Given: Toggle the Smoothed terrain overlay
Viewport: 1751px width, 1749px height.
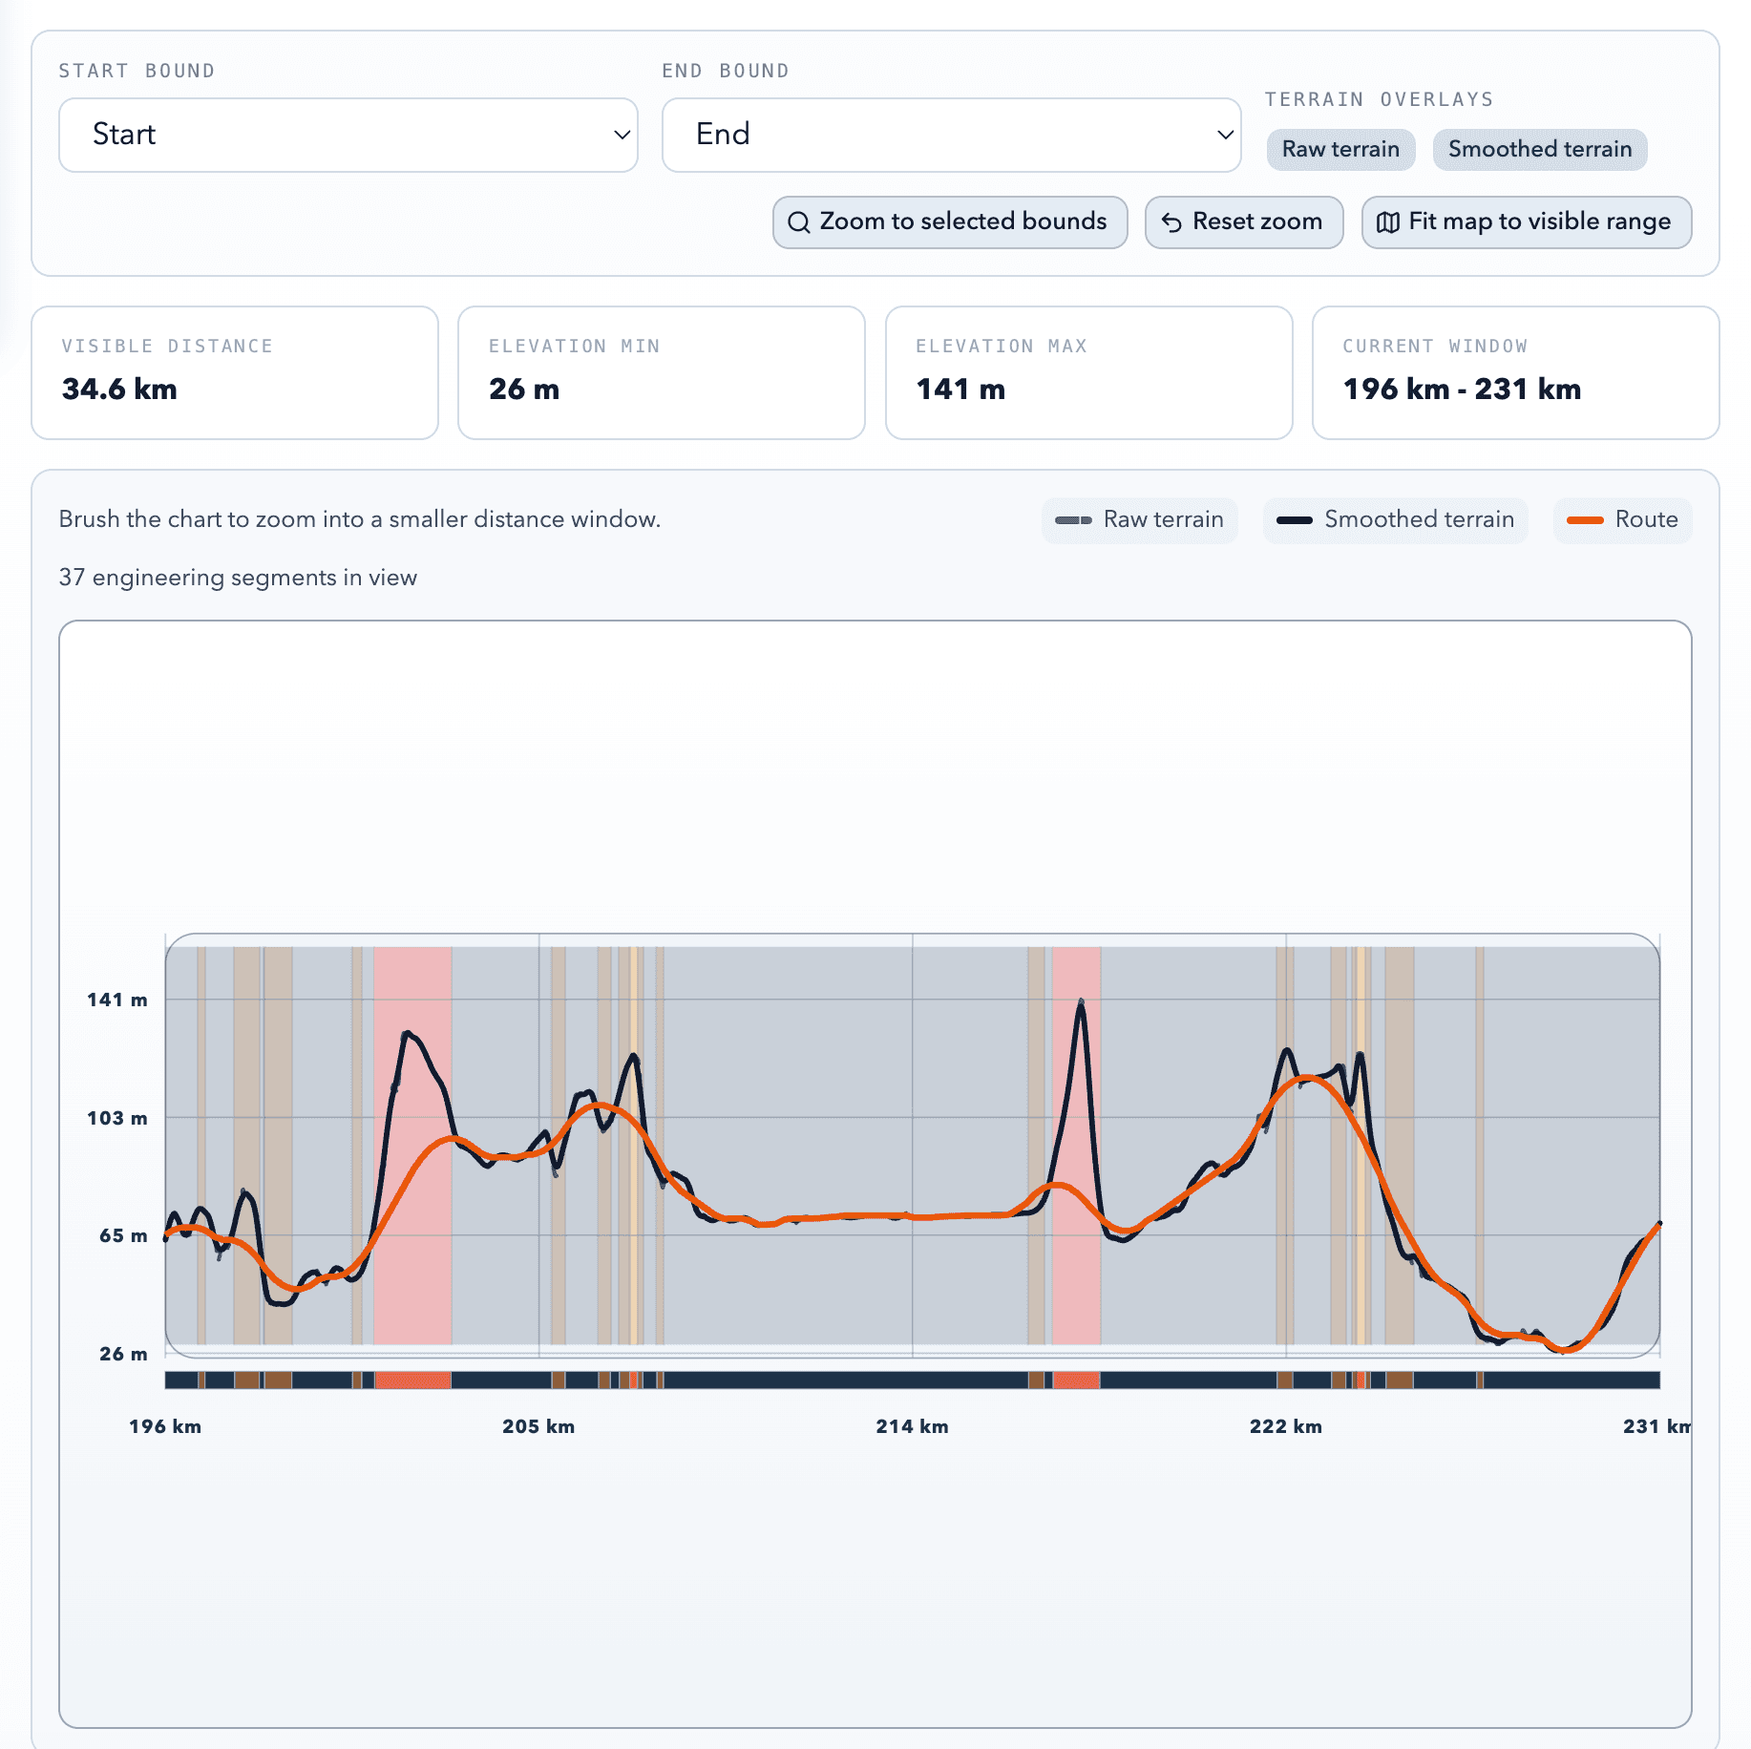Looking at the screenshot, I should (x=1539, y=150).
